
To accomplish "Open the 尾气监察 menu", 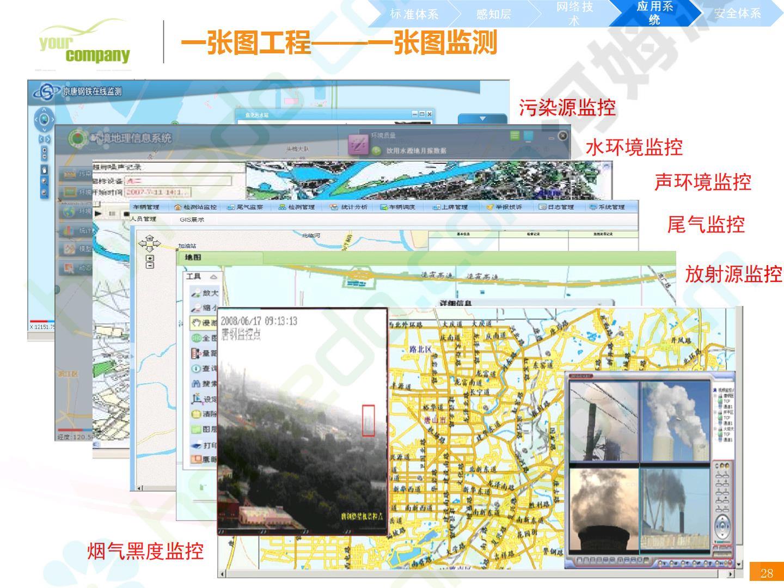I will (x=245, y=207).
